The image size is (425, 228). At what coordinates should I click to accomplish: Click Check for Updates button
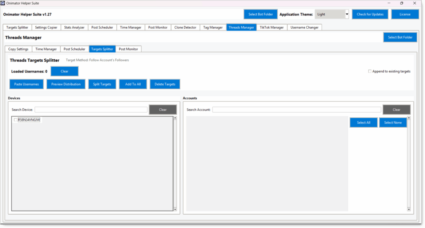(370, 15)
